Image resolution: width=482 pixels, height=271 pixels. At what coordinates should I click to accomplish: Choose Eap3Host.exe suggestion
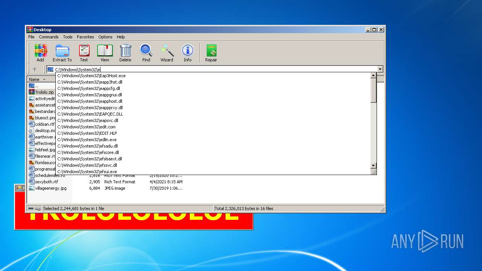click(x=213, y=76)
